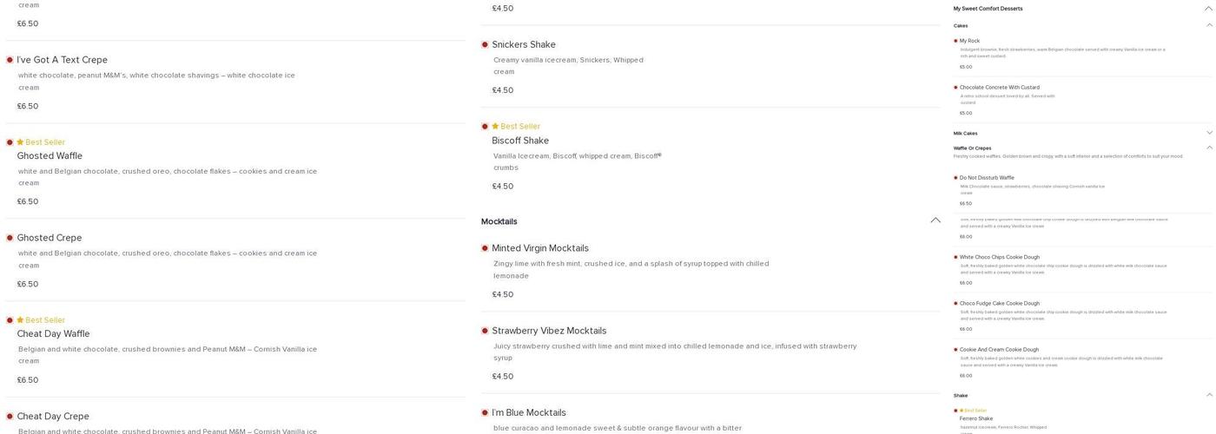Expand the Milk Cakes section chevron

[1209, 133]
